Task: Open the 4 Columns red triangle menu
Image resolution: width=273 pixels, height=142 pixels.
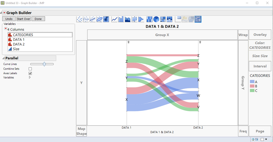Action: pos(6,28)
